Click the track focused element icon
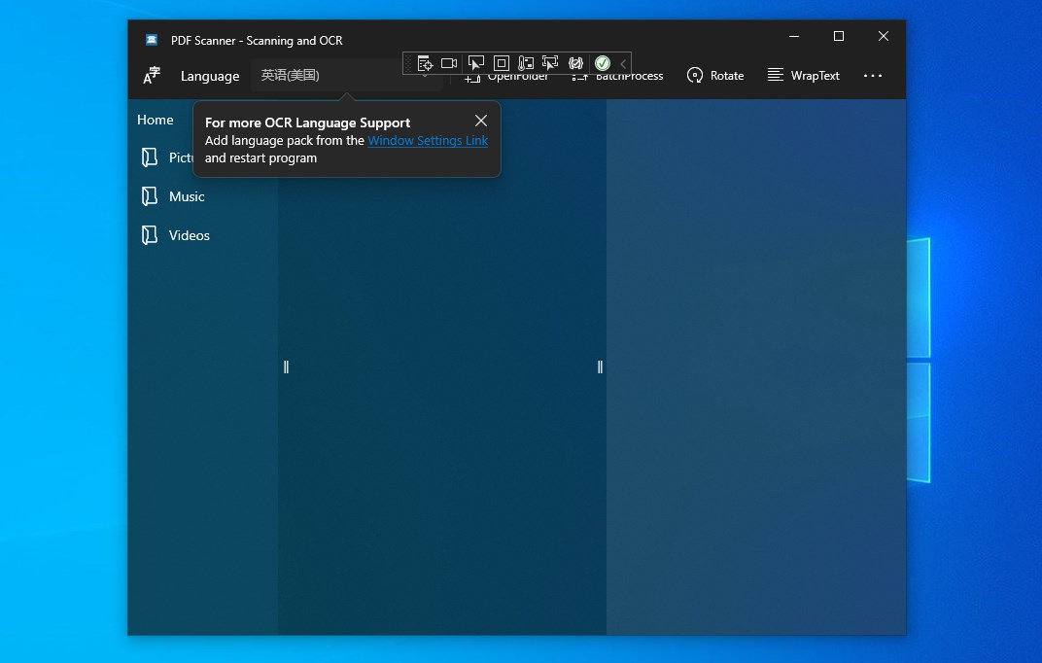This screenshot has width=1042, height=663. [x=550, y=63]
